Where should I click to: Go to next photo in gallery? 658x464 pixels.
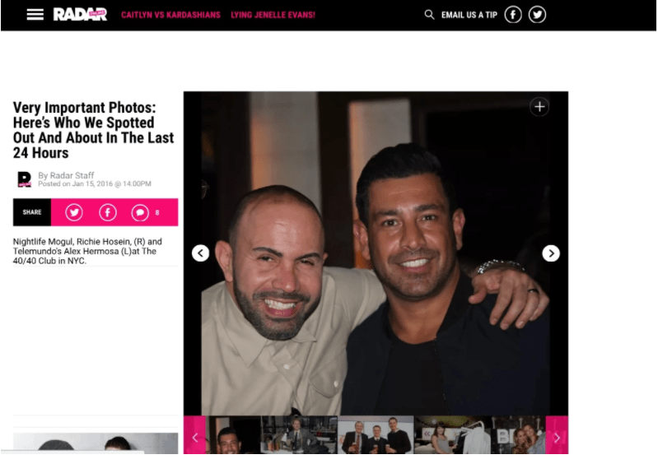tap(551, 253)
